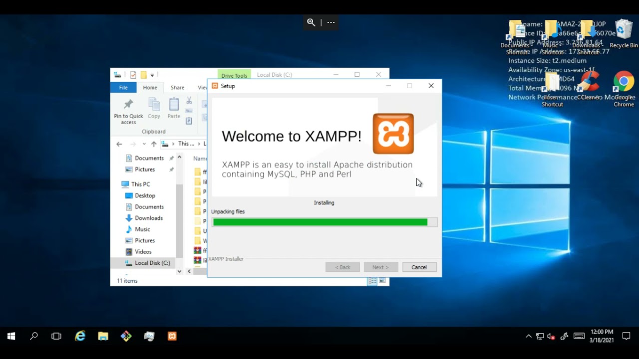The height and width of the screenshot is (359, 639).
Task: Click the green installing progress bar
Action: 324,222
